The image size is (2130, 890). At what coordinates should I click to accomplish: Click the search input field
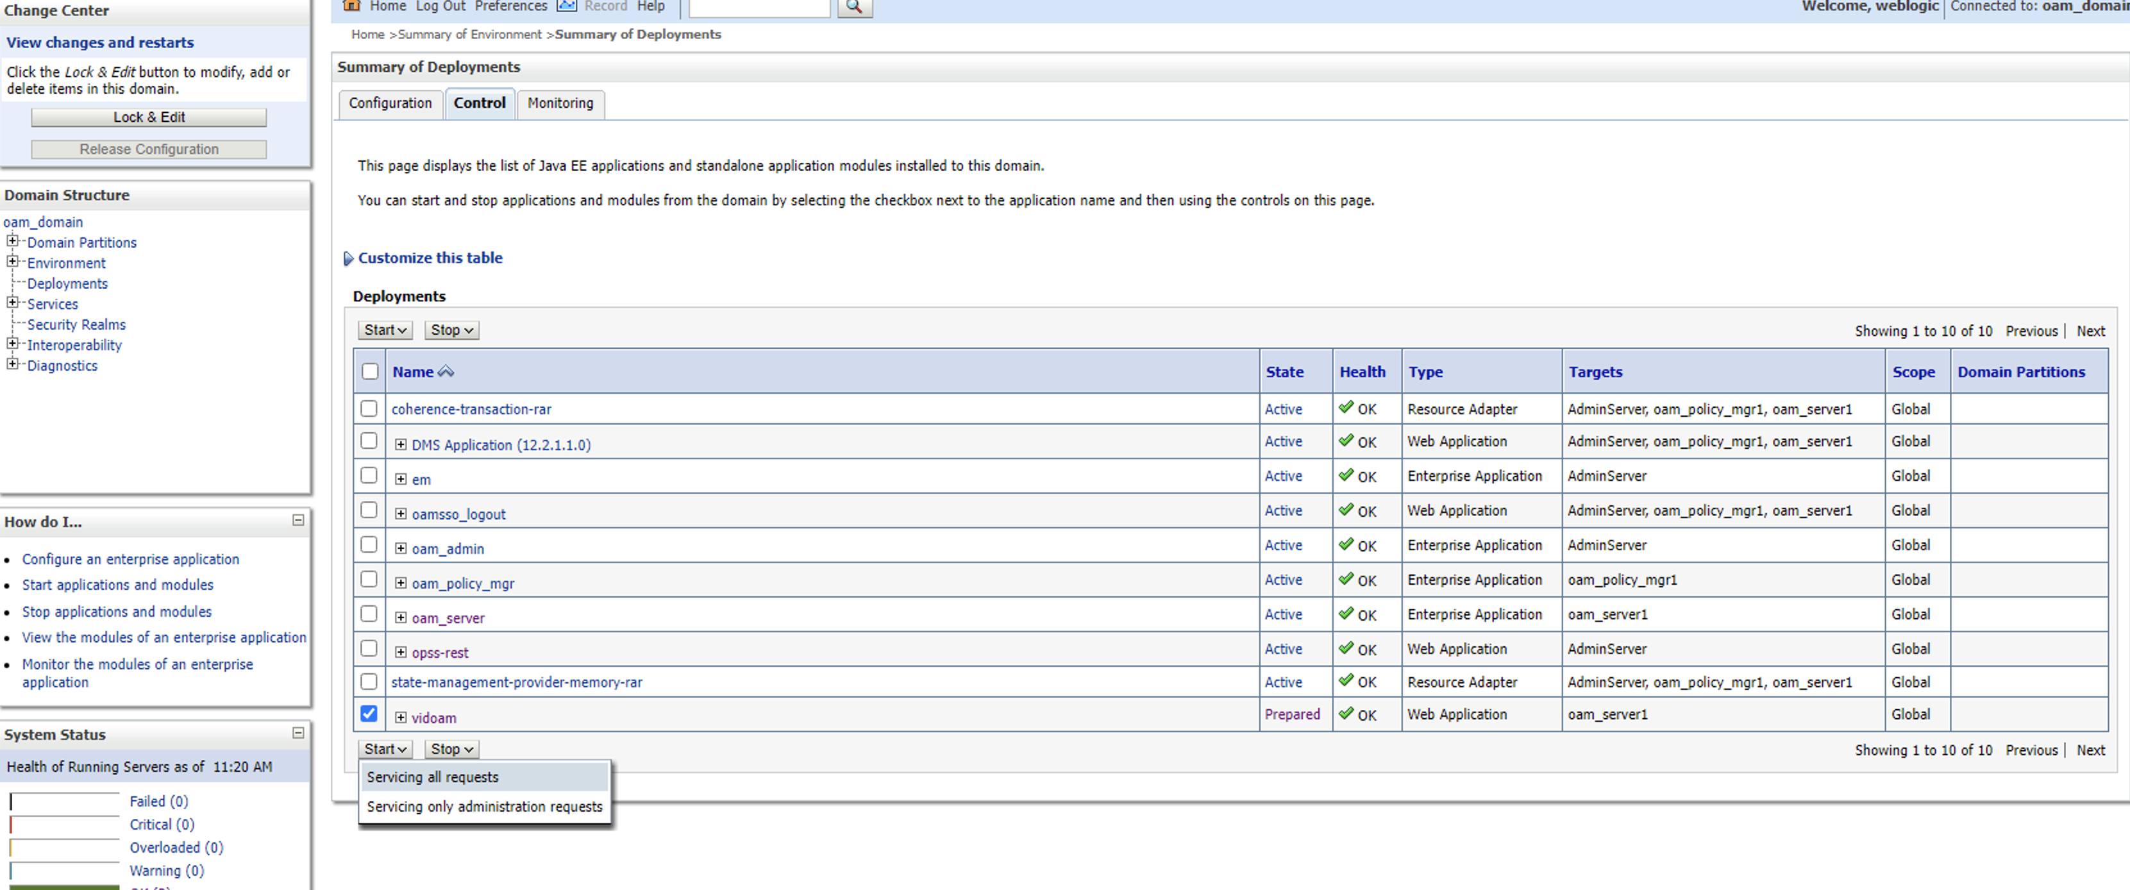point(759,6)
